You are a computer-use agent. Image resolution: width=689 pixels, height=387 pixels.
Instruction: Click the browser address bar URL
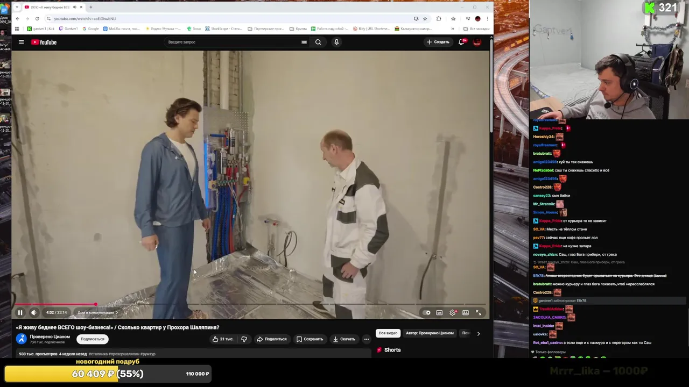[x=85, y=19]
